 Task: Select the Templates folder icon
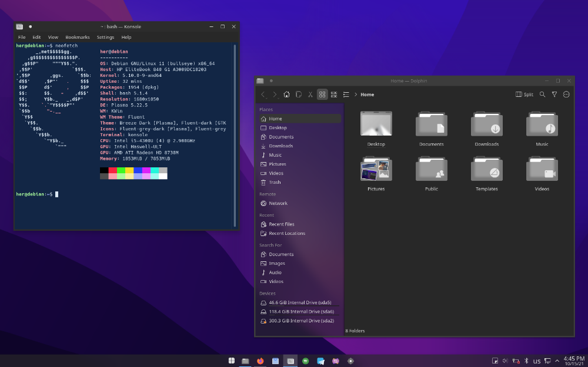[x=487, y=169]
